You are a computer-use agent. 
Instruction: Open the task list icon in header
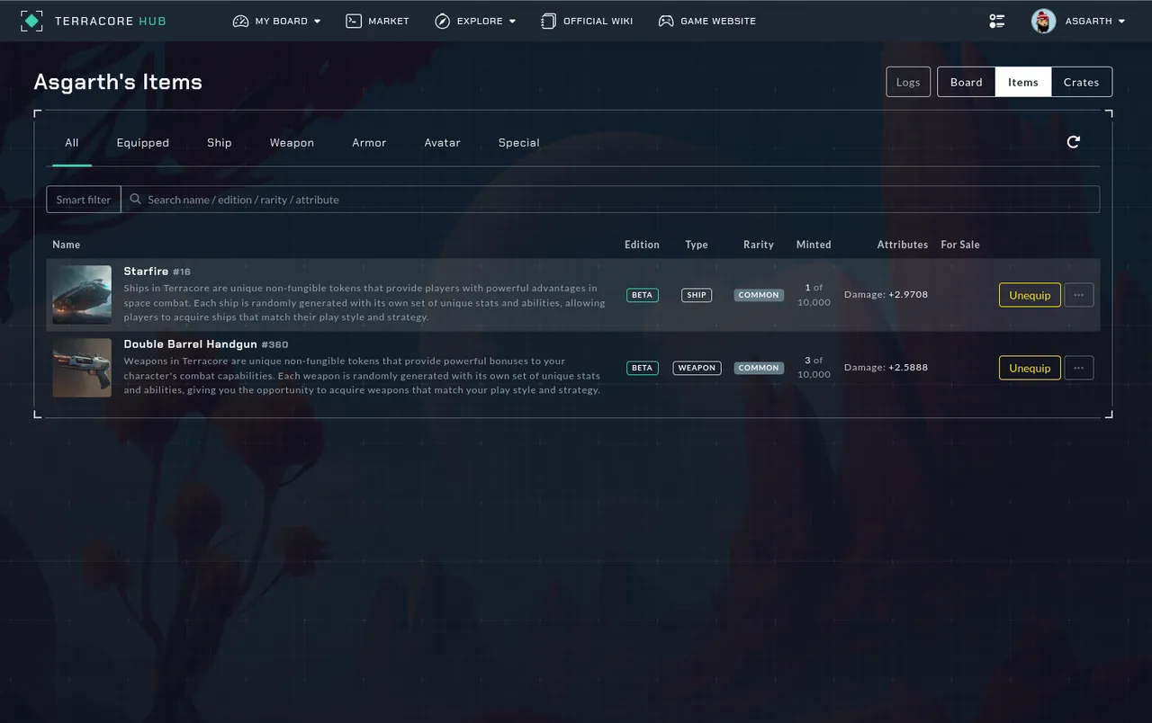coord(997,21)
